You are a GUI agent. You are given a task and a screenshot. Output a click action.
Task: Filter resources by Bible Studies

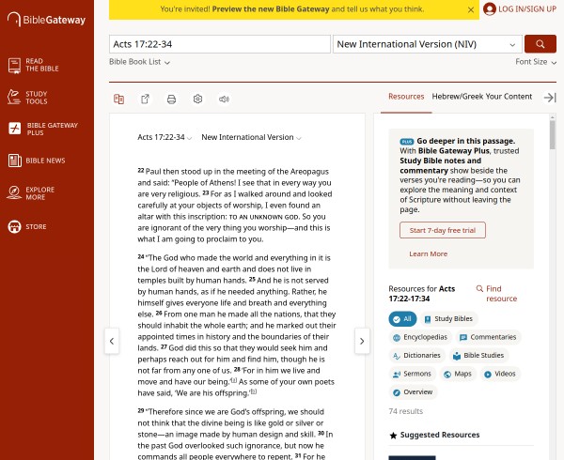click(478, 356)
